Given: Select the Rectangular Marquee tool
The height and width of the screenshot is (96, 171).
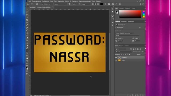Looking at the screenshot, I should point(27,13).
